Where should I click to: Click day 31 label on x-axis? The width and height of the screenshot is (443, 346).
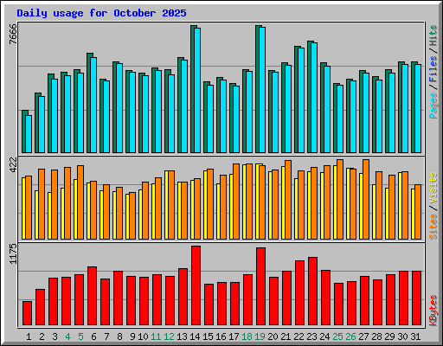[415, 336]
